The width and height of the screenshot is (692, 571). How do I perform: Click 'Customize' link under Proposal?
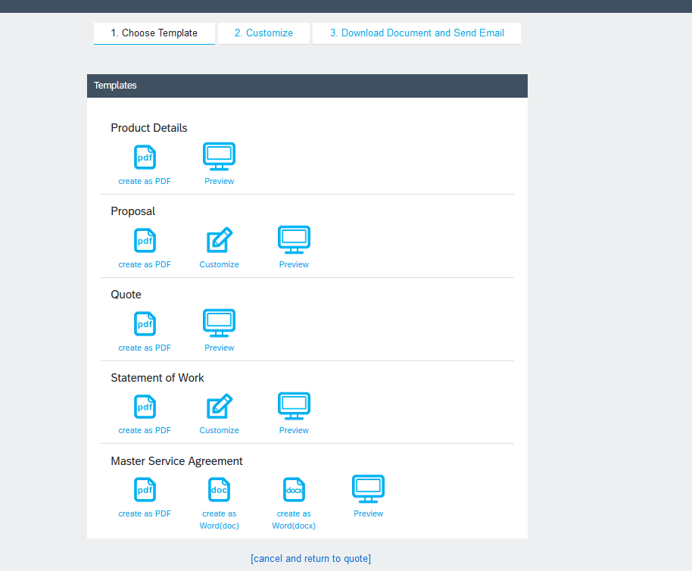pos(220,265)
